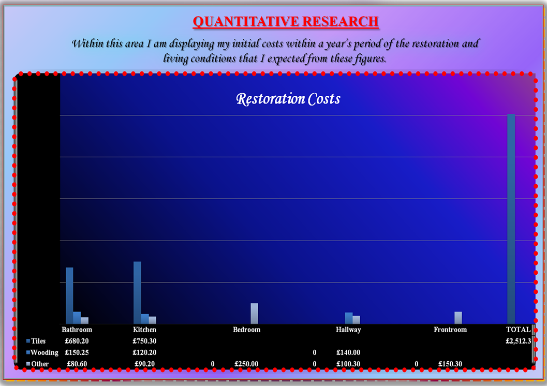Select the Bedroom Other bar
The image size is (547, 386).
254,314
